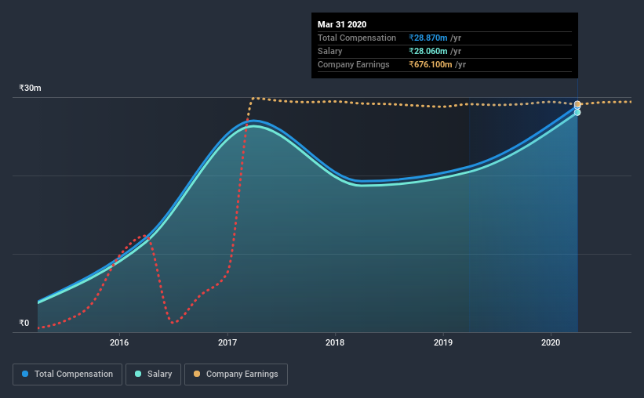Click the 2017 x-axis label
The width and height of the screenshot is (644, 398).
coord(227,342)
